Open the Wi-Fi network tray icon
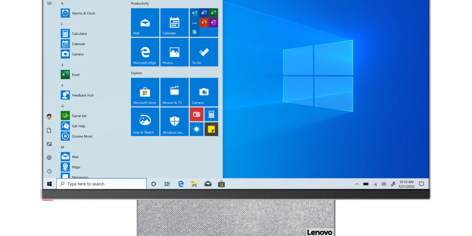Screen dimensions: 472x236 (375, 184)
